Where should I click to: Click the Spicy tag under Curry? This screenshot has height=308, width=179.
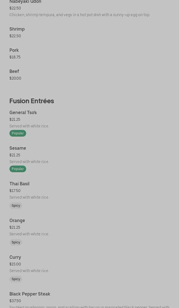[16, 279]
